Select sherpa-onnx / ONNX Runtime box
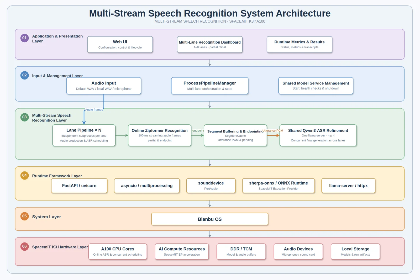 pos(279,186)
